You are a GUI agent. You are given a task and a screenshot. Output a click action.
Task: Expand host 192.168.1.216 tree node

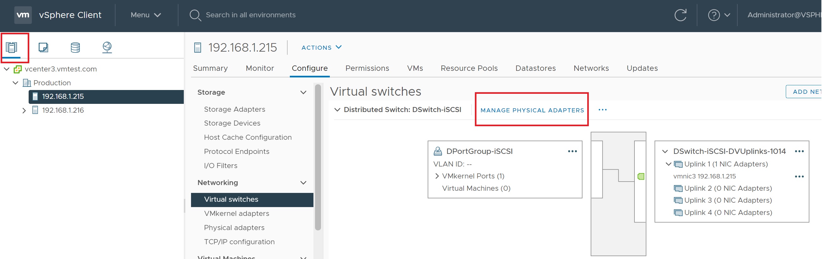pos(24,110)
